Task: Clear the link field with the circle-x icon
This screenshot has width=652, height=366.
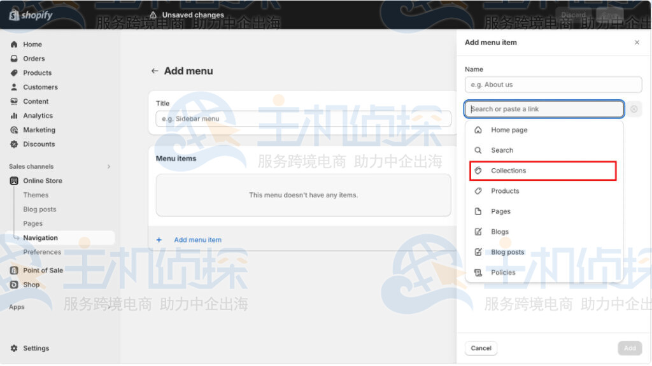Action: tap(634, 109)
